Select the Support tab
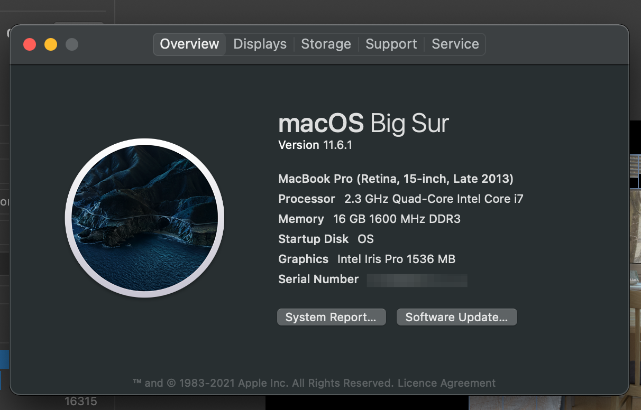 click(391, 44)
